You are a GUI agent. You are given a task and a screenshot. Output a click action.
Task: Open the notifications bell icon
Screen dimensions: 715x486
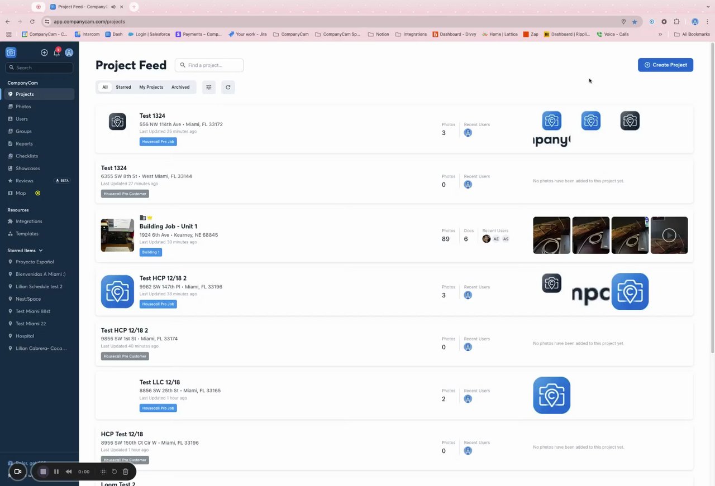[x=56, y=52]
